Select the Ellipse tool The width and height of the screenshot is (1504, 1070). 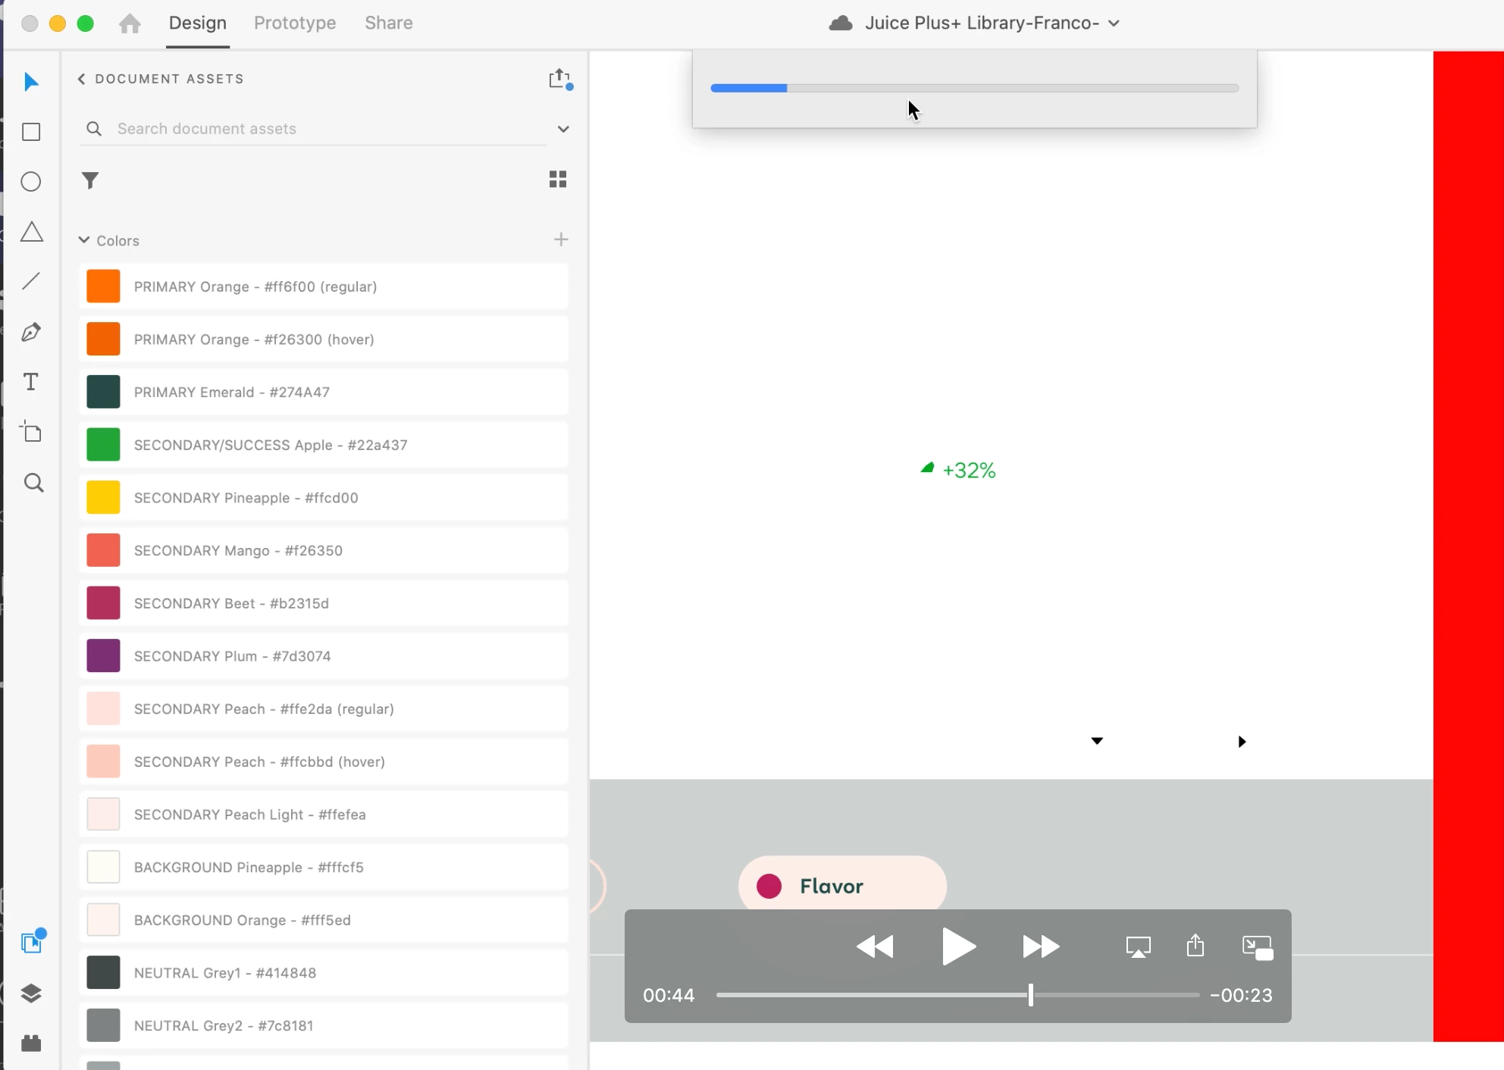31,182
